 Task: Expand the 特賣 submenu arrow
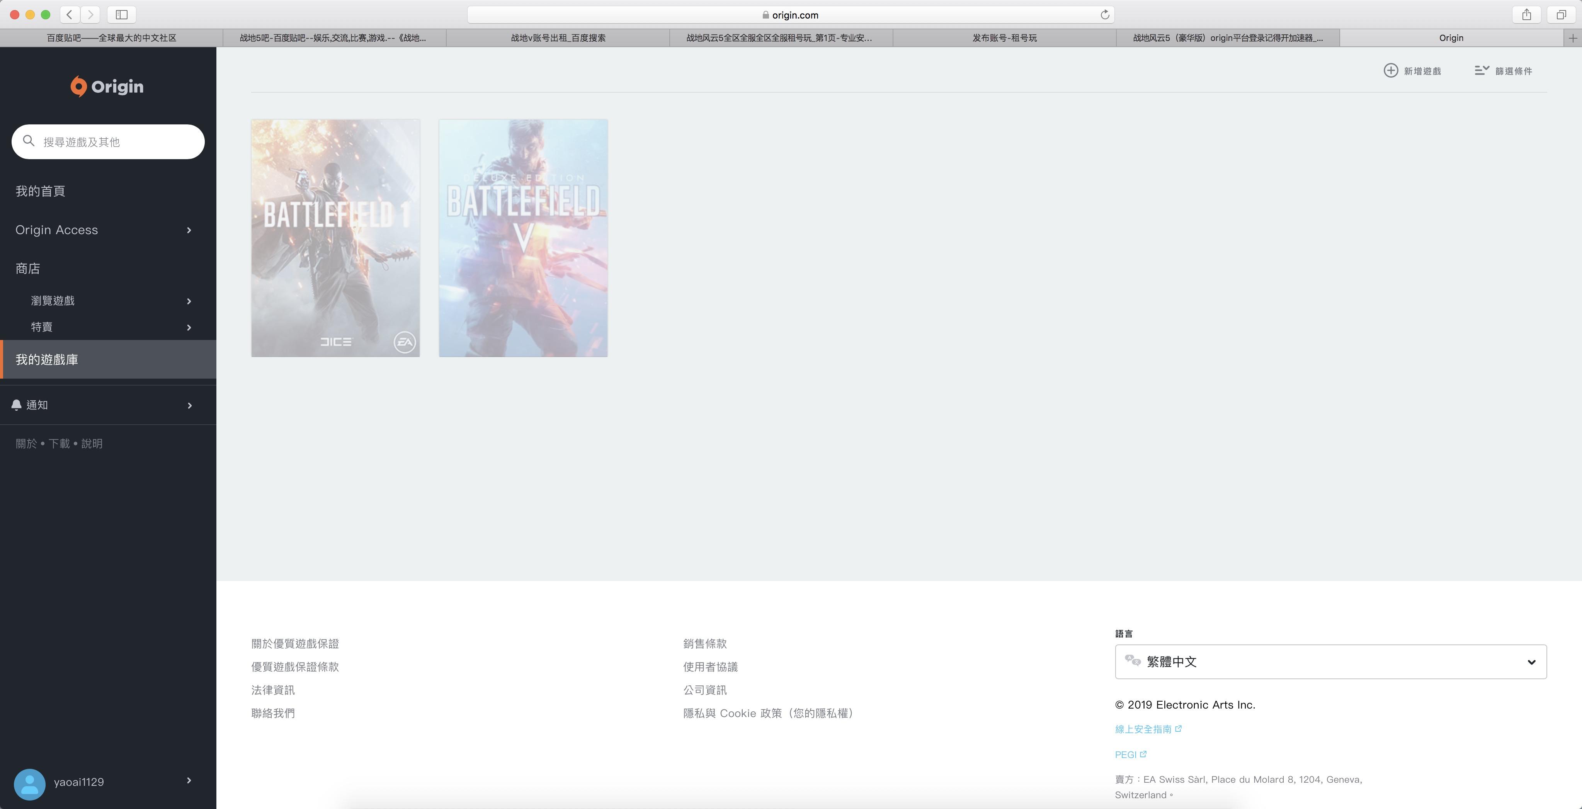coord(189,328)
